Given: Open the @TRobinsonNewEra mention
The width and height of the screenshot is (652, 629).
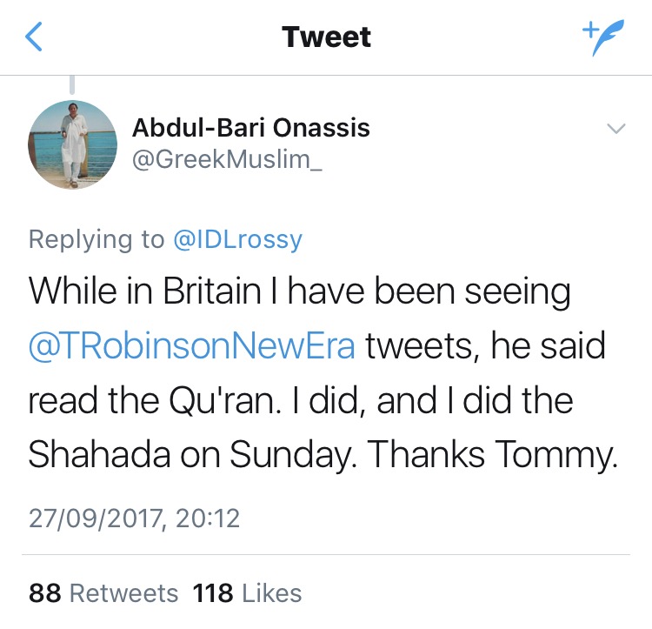Looking at the screenshot, I should coord(192,345).
